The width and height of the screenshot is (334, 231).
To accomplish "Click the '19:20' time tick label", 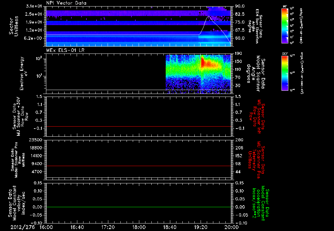I will pyautogui.click(x=201, y=227).
